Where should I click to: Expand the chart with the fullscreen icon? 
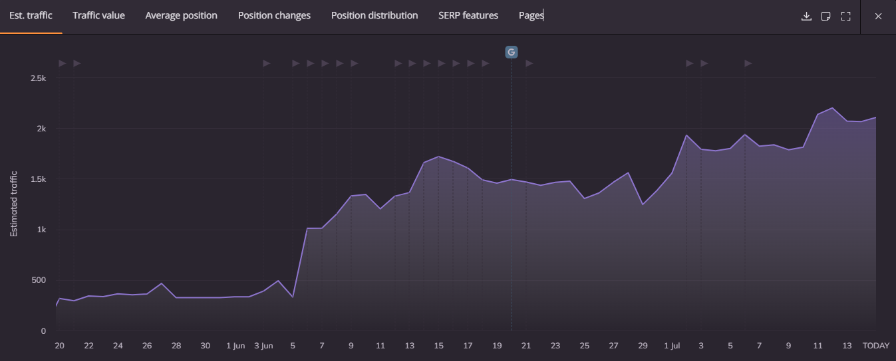846,16
